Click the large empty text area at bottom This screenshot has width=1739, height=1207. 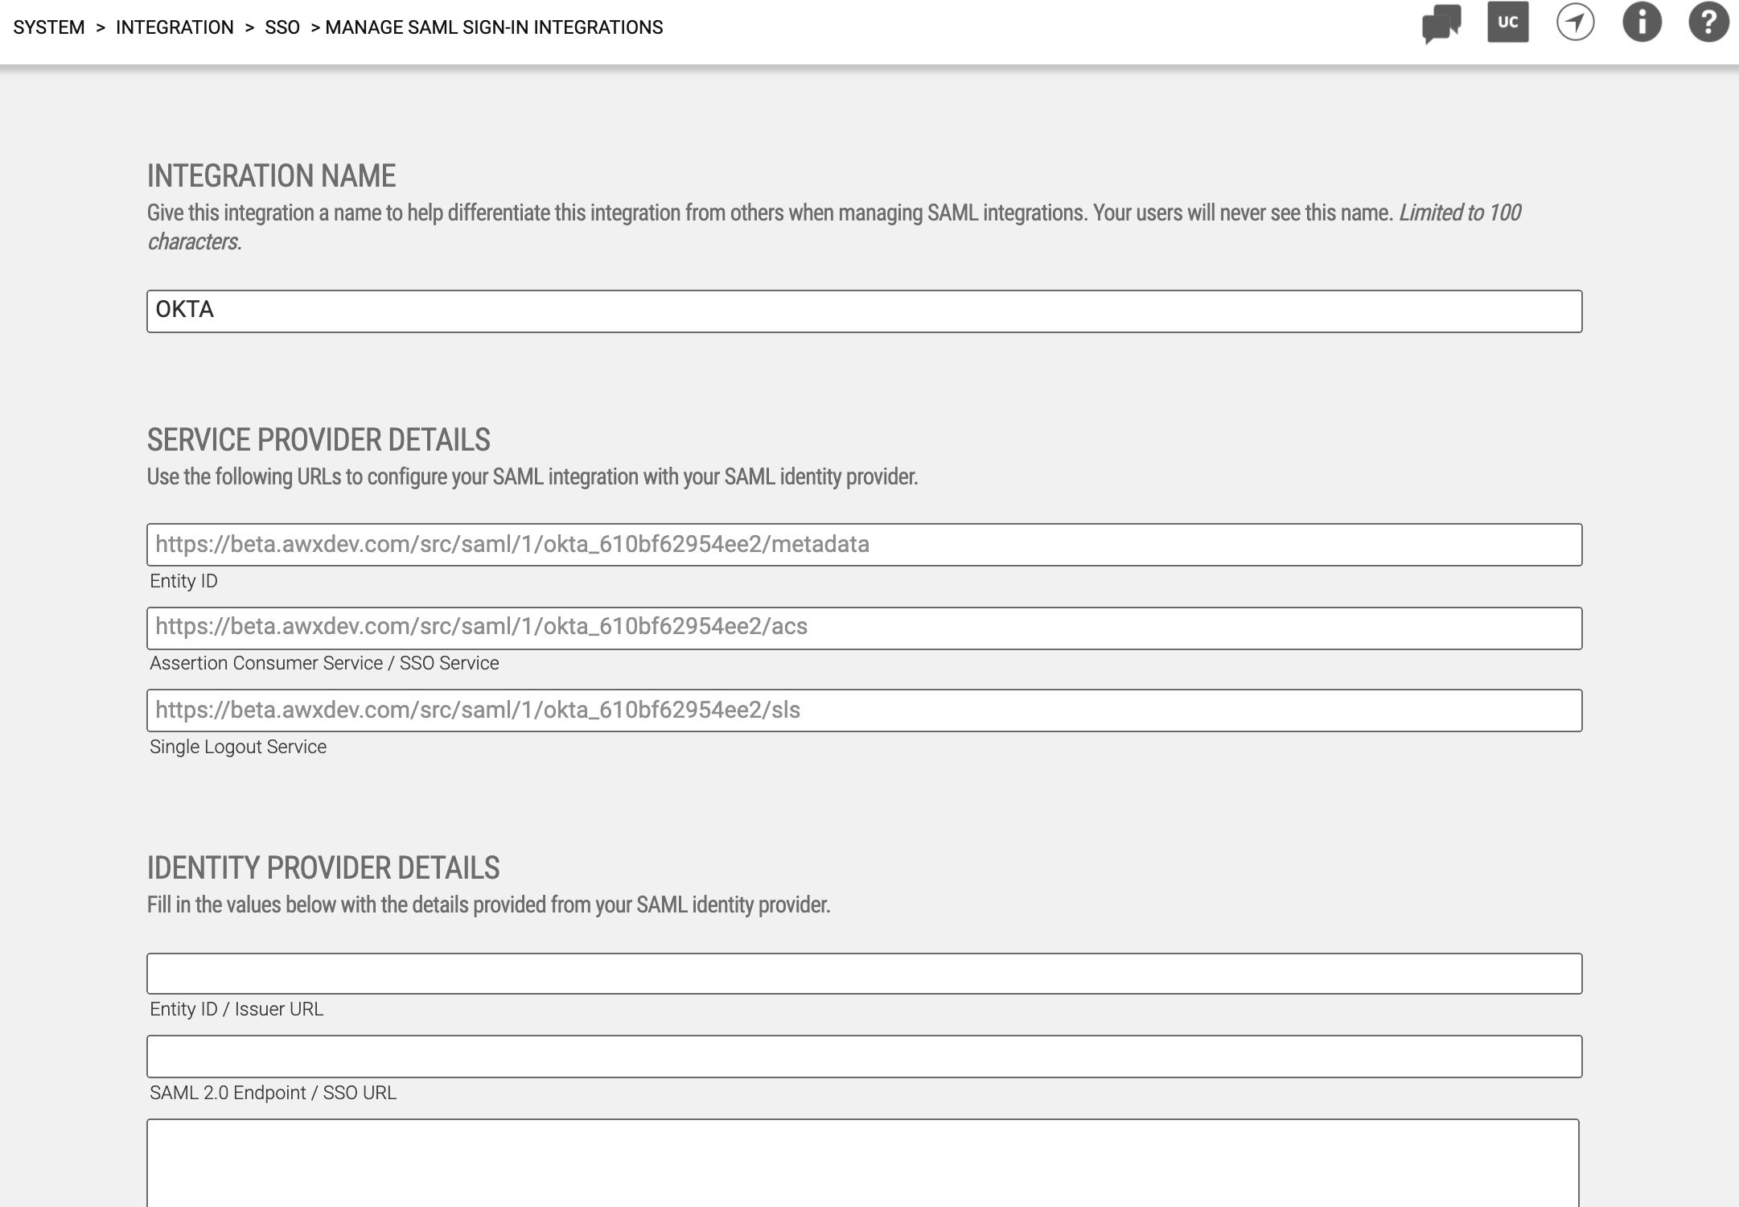point(862,1163)
